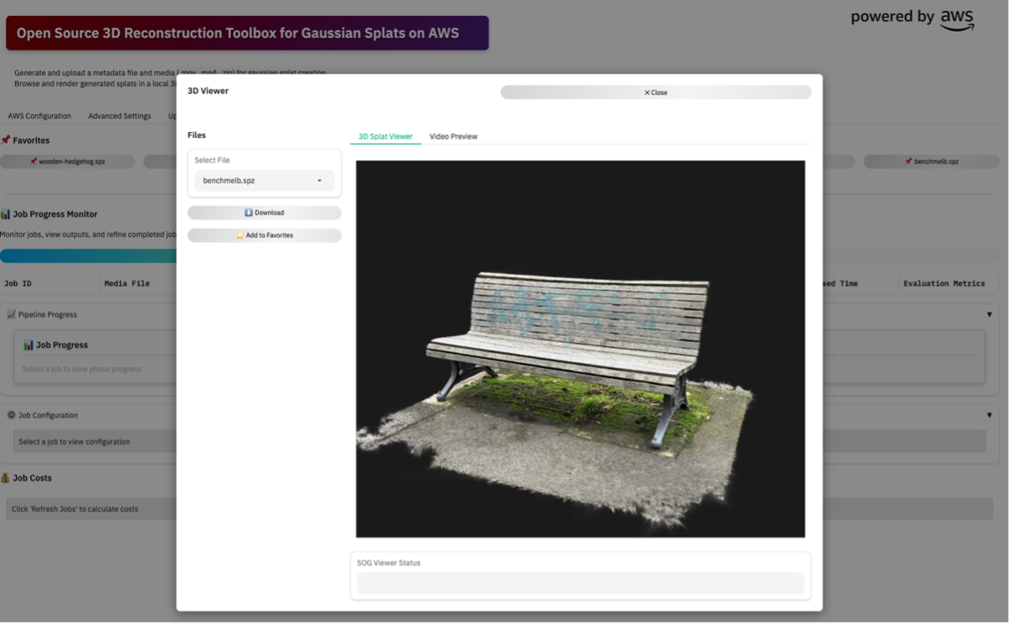Viewport: 1011px width, 626px height.
Task: Open the Advanced Settings tab
Action: click(x=119, y=116)
